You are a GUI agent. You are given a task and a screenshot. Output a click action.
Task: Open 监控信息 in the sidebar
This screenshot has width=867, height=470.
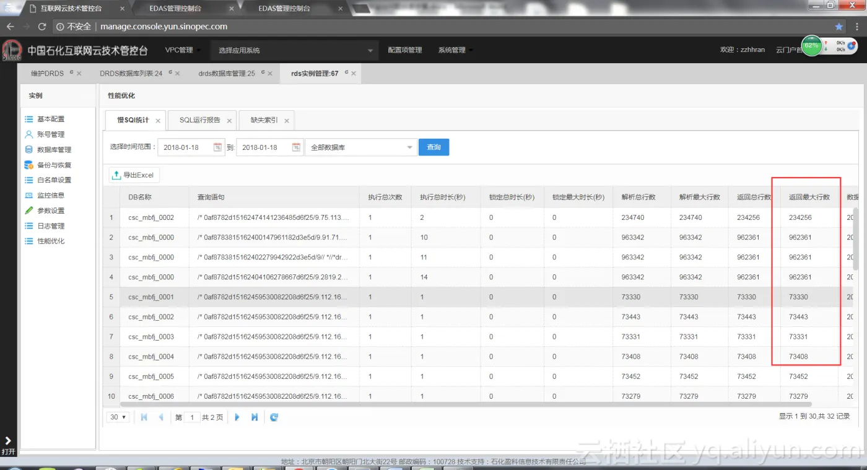pyautogui.click(x=51, y=196)
